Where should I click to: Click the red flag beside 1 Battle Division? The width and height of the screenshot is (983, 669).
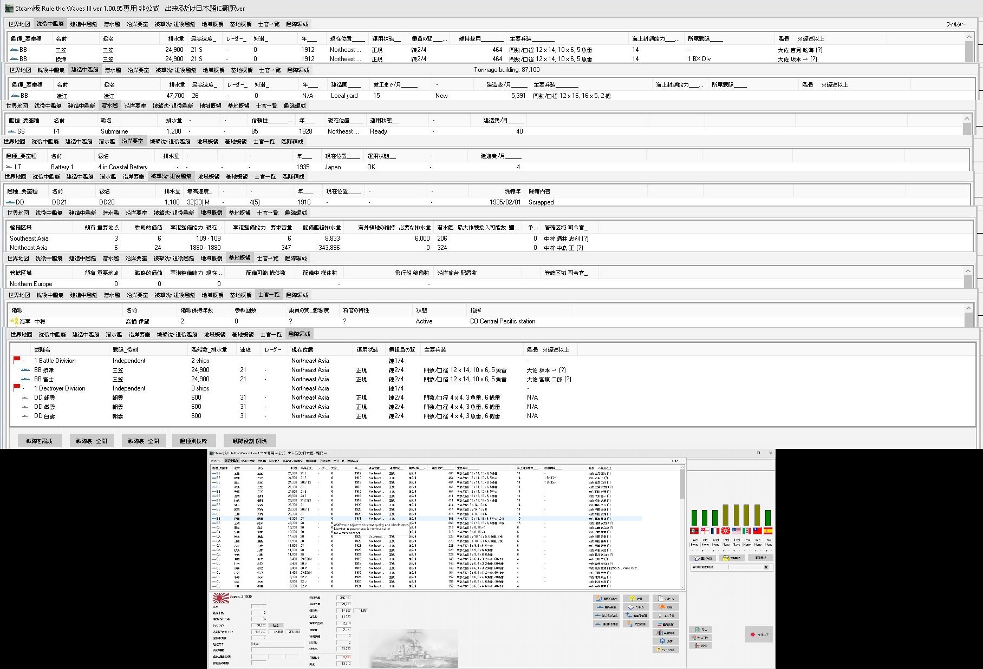[x=17, y=360]
